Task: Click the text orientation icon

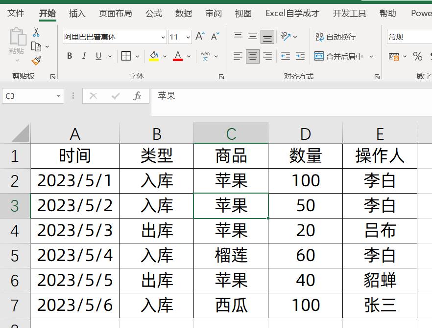Action: click(284, 36)
